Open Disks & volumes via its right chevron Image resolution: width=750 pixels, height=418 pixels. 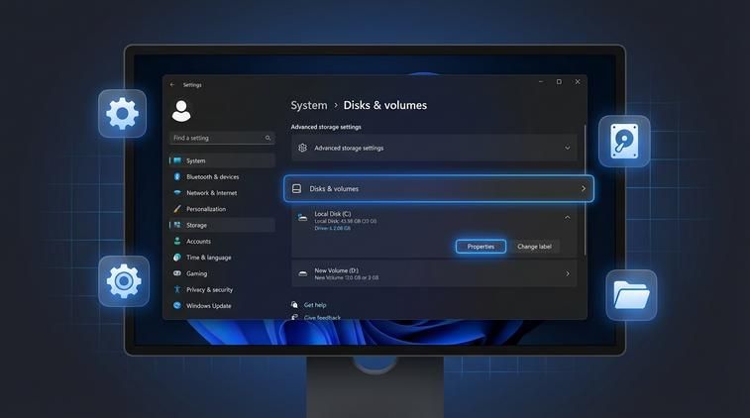click(584, 188)
